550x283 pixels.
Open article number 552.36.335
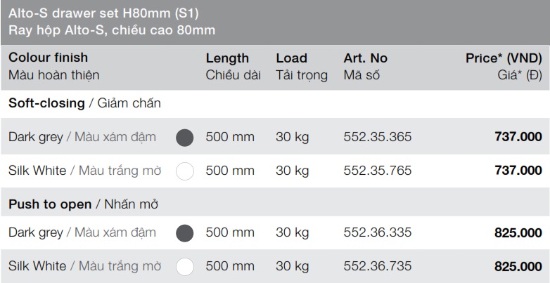[x=378, y=233]
